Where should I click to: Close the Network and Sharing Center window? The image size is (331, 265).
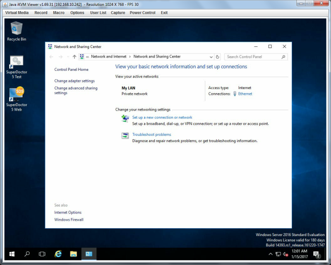(x=284, y=46)
